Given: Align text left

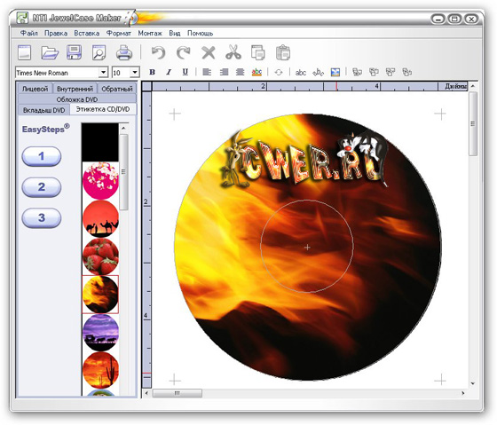Looking at the screenshot, I should 207,72.
